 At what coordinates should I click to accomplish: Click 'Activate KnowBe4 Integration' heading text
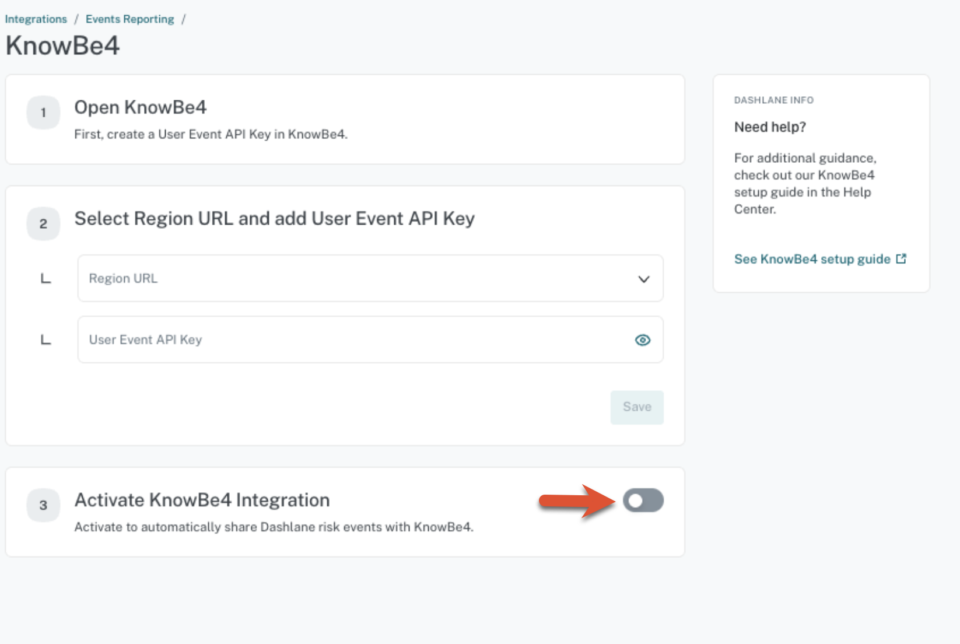(202, 500)
